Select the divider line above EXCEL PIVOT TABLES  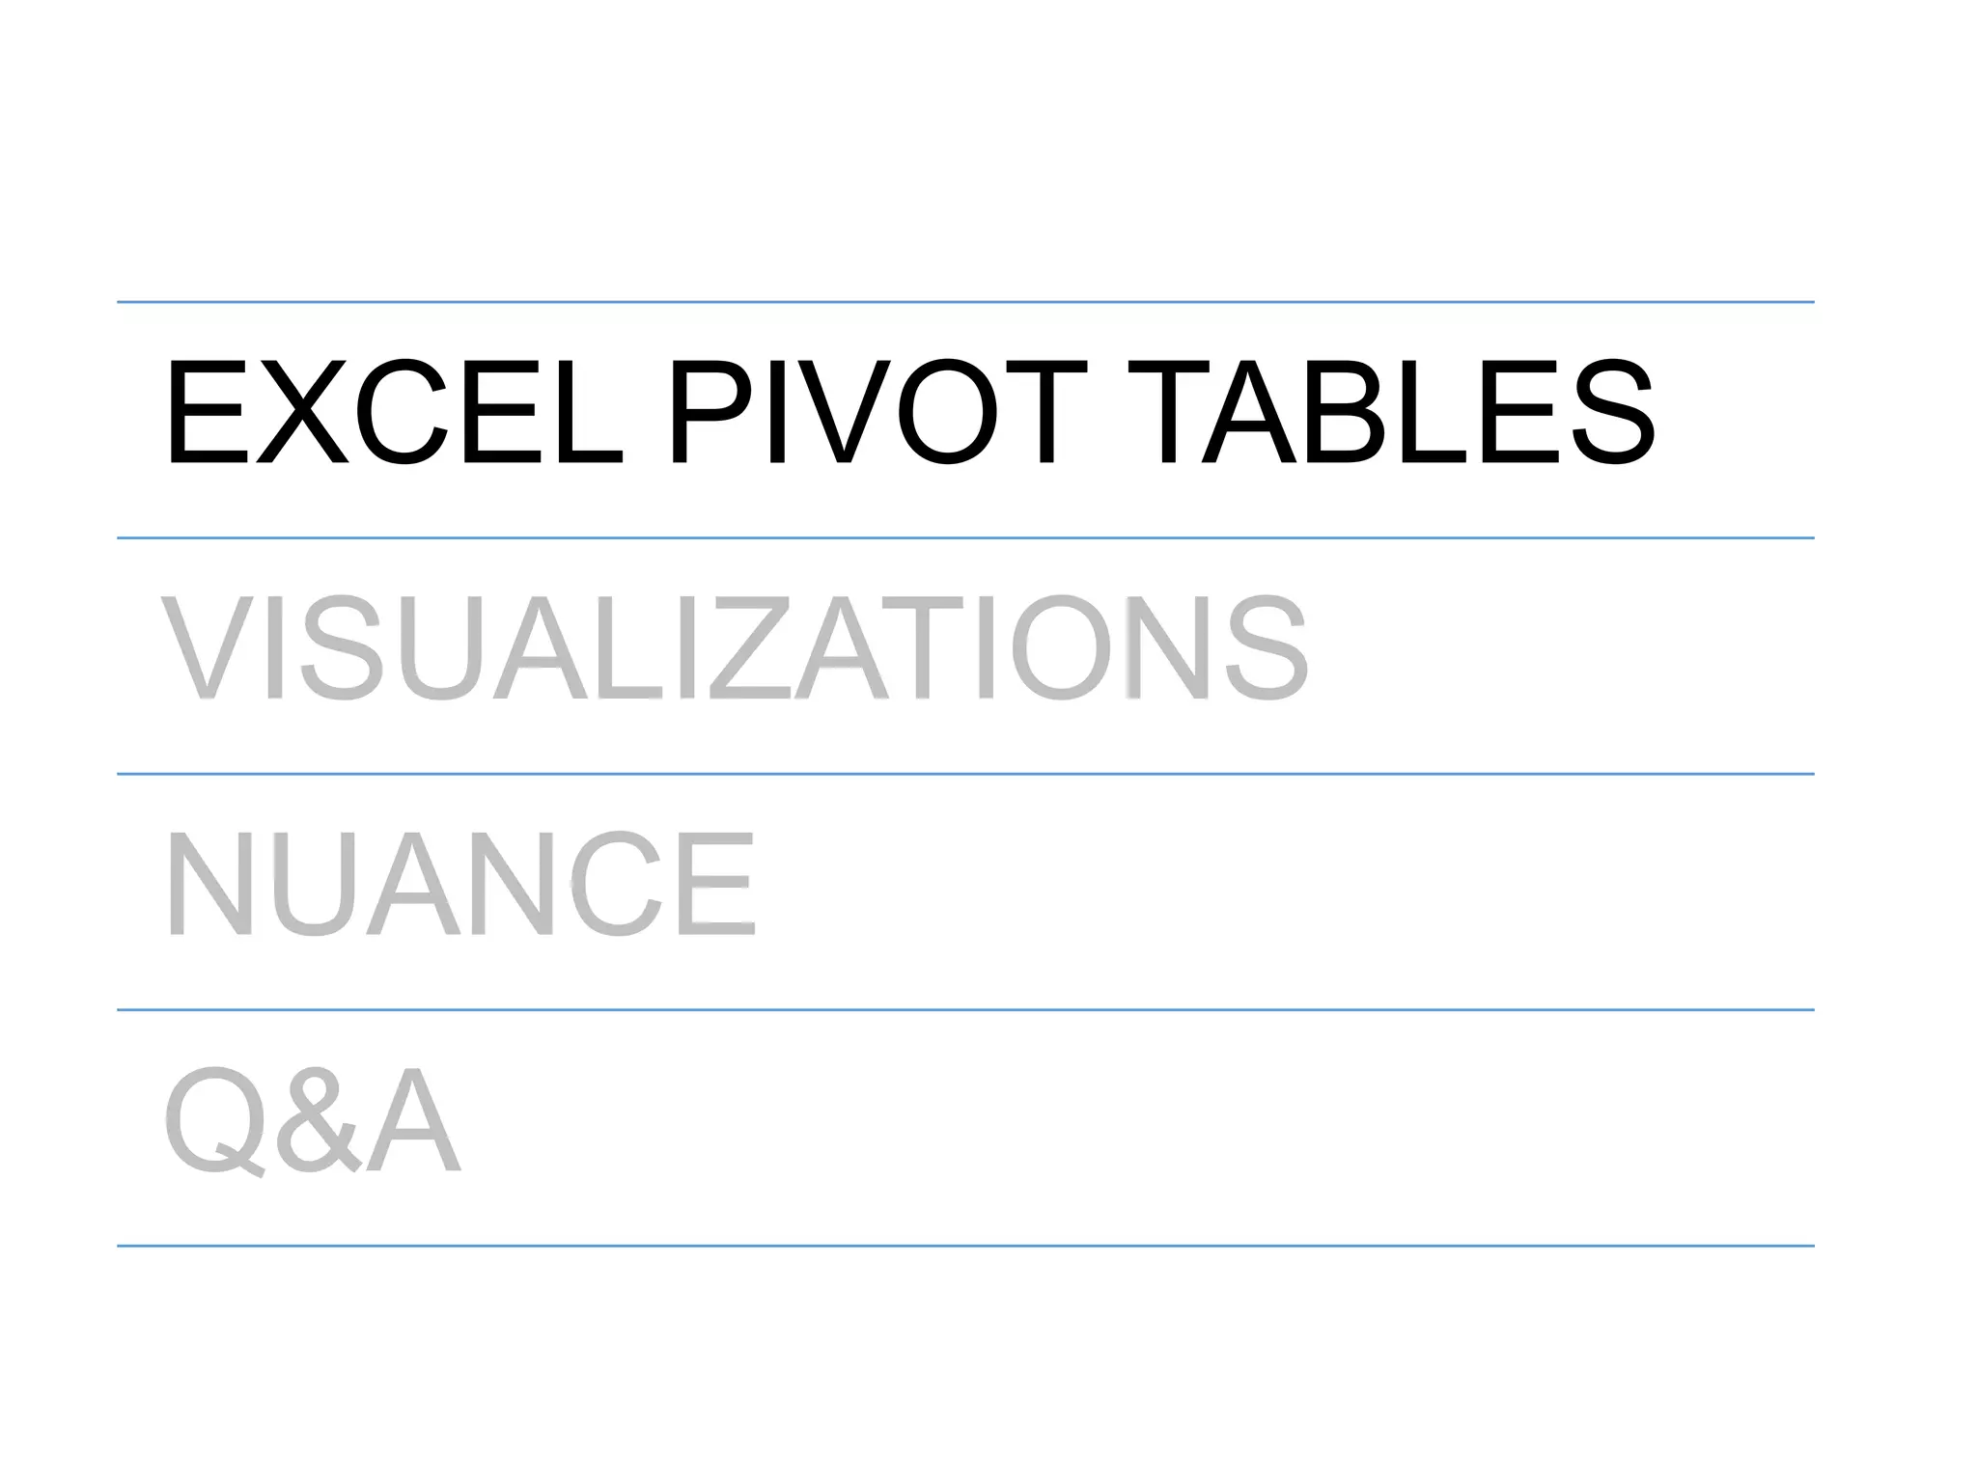(965, 302)
